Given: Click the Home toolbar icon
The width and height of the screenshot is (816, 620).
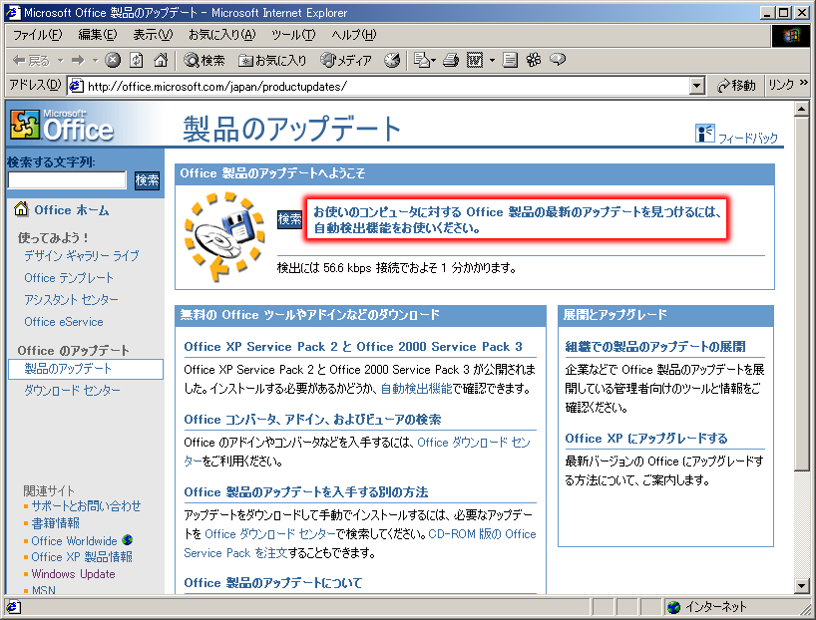Looking at the screenshot, I should 161,61.
